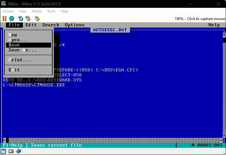Image resolution: width=226 pixels, height=155 pixels.
Task: Choose New from the File menu
Action: click(x=28, y=35)
